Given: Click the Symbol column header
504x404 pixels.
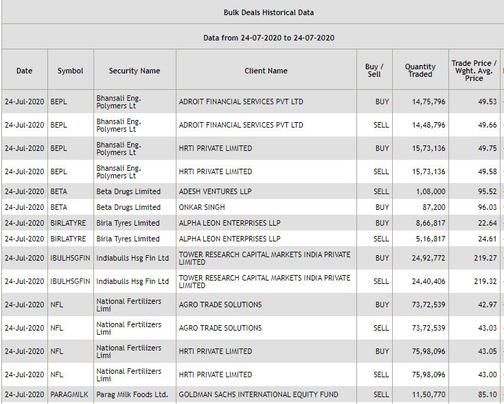Looking at the screenshot, I should 70,71.
